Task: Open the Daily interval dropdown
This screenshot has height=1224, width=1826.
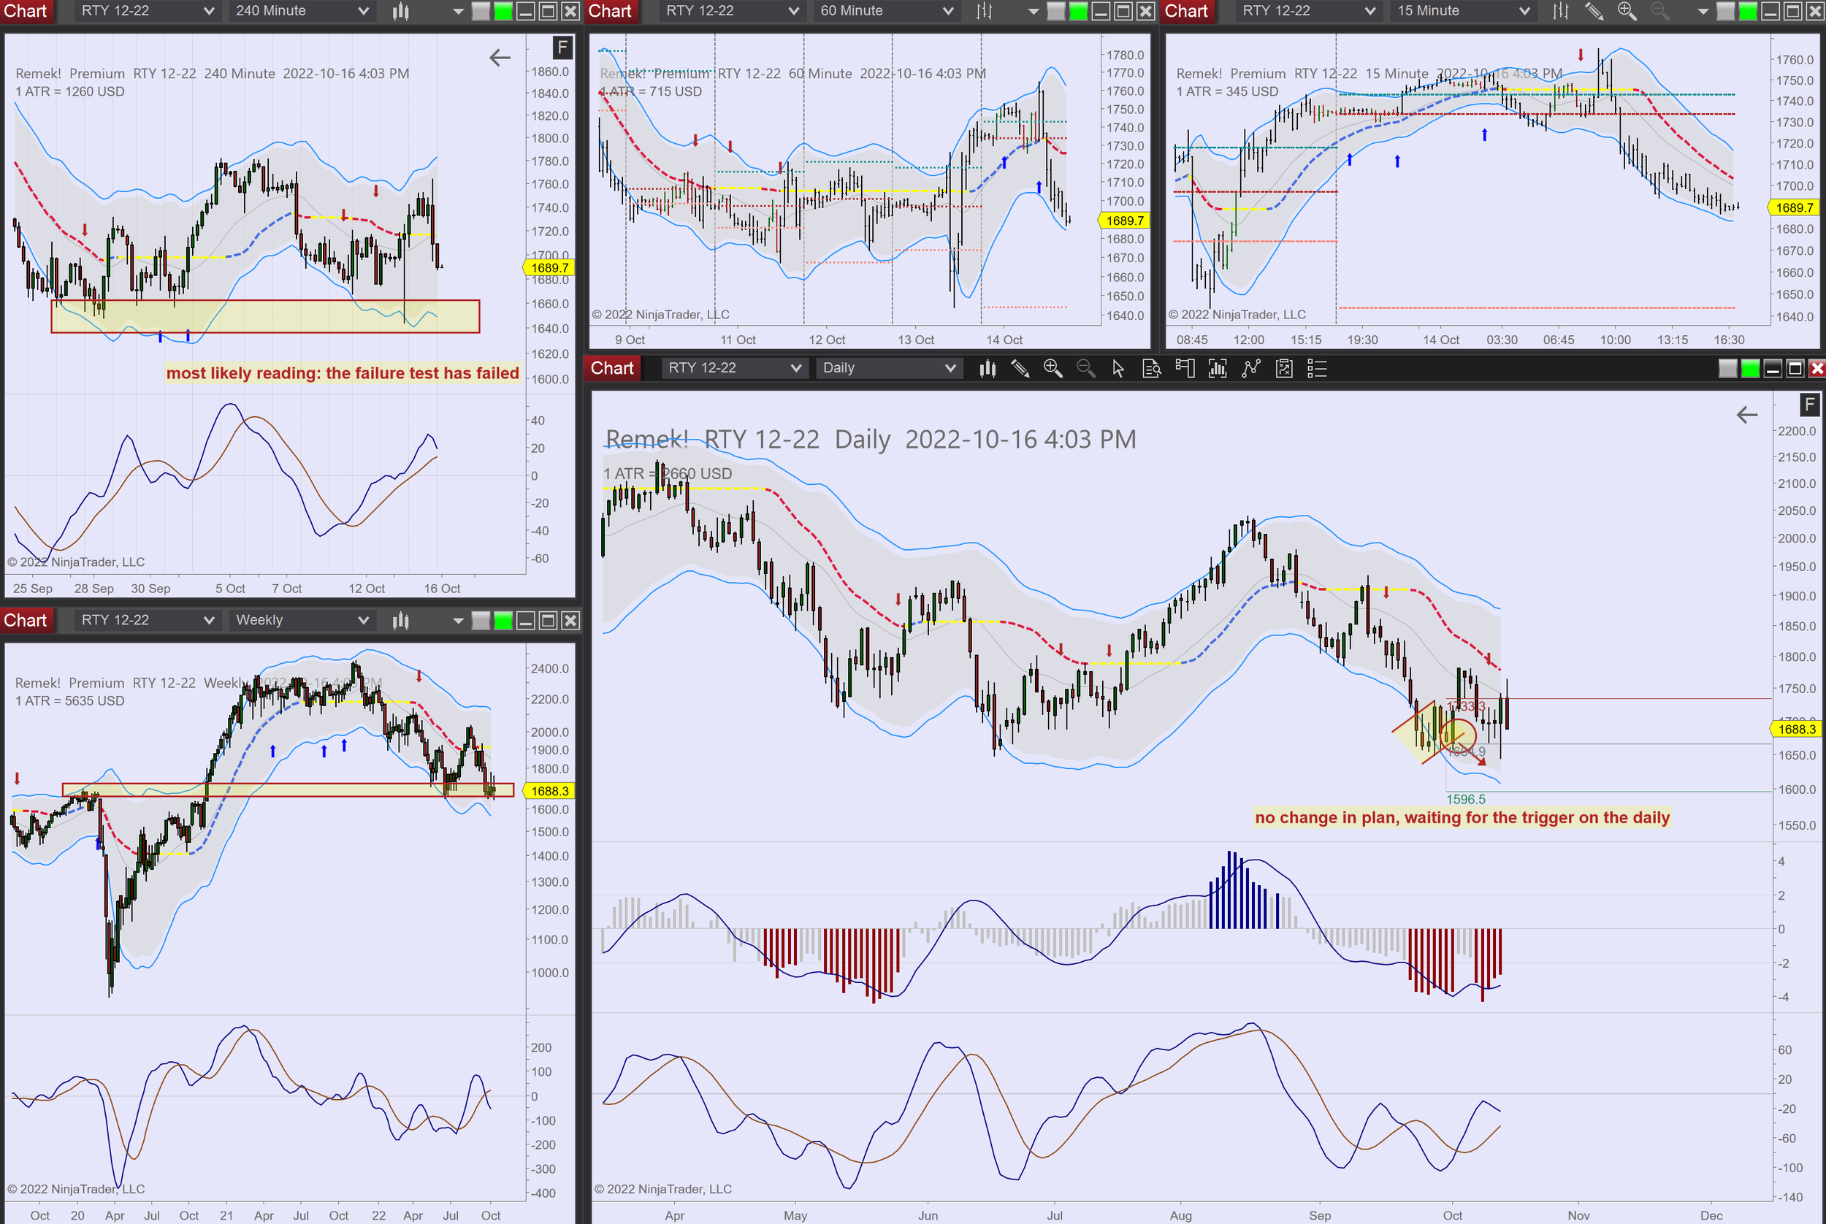Action: tap(887, 369)
